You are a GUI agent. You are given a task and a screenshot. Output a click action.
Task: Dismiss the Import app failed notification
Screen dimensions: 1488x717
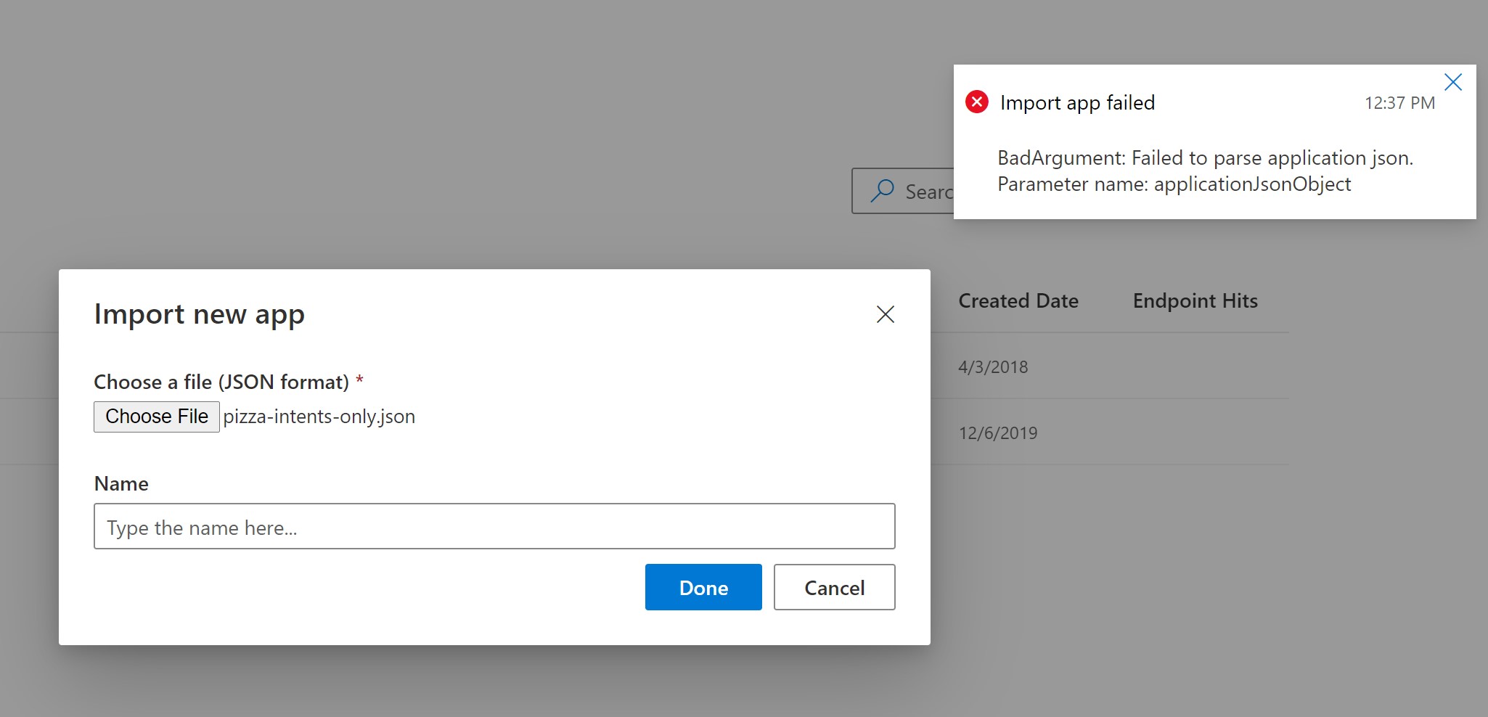pyautogui.click(x=1453, y=82)
